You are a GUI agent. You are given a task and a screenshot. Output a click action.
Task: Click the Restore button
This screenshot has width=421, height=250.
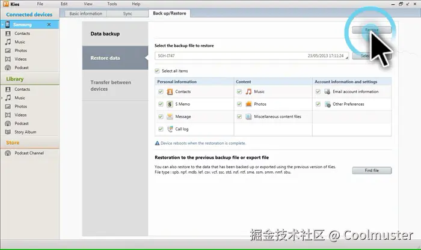[372, 30]
